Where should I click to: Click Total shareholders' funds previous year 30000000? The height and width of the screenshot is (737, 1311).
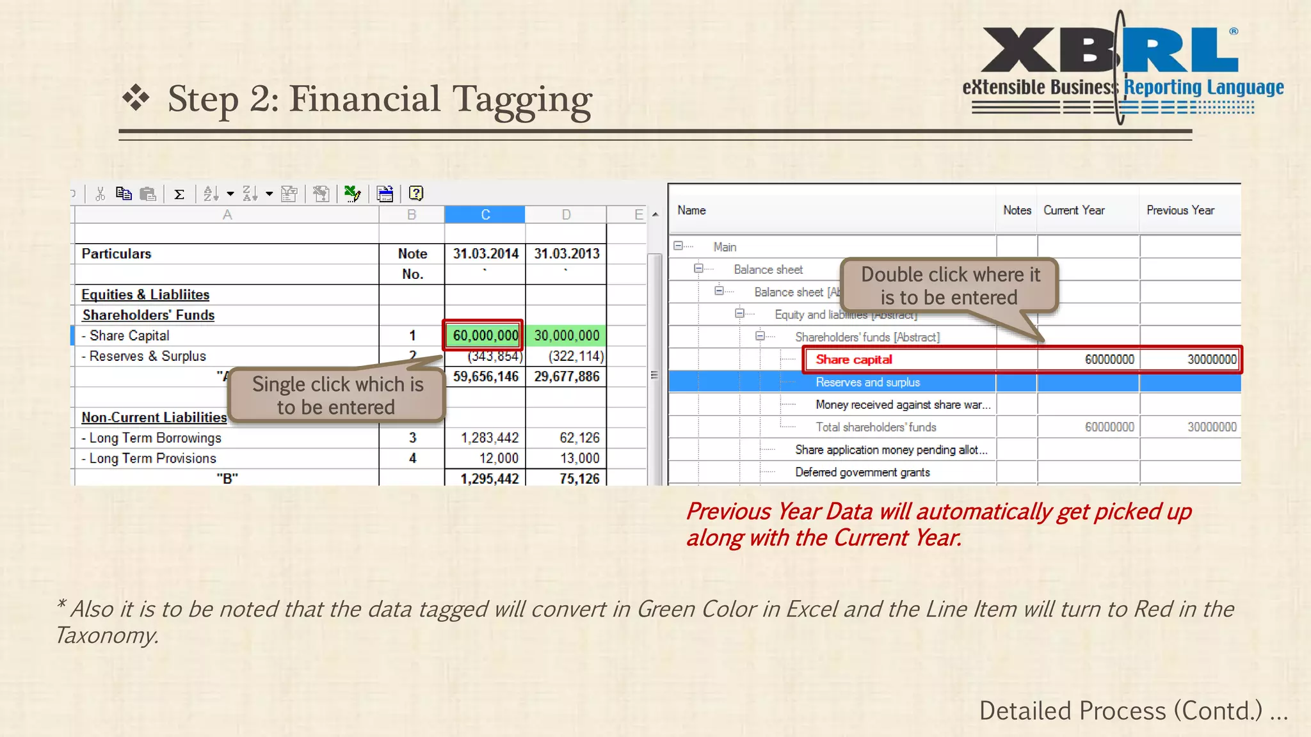(1212, 427)
